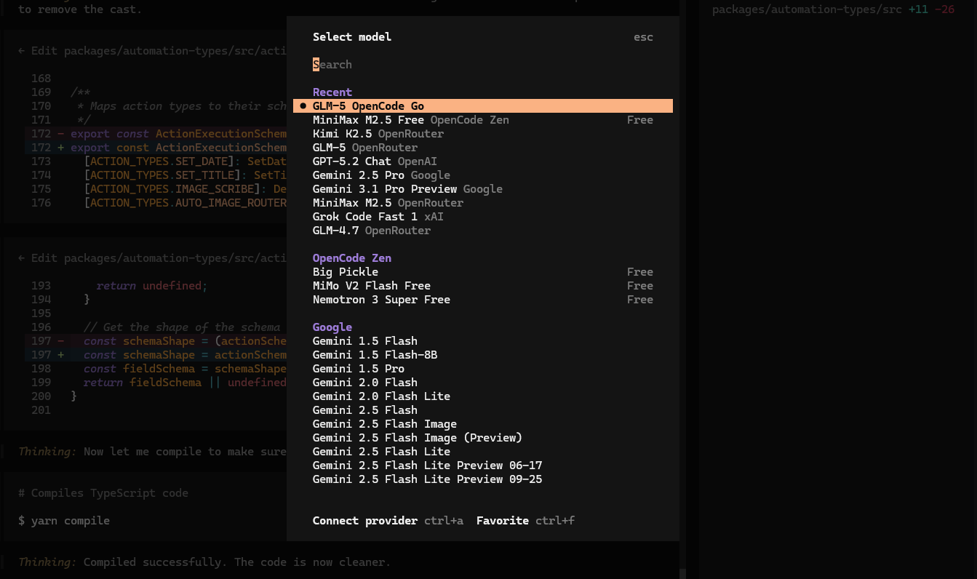977x579 pixels.
Task: Click the Select model dialog title
Action: point(352,37)
